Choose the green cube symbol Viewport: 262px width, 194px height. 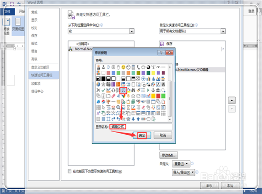(134, 102)
